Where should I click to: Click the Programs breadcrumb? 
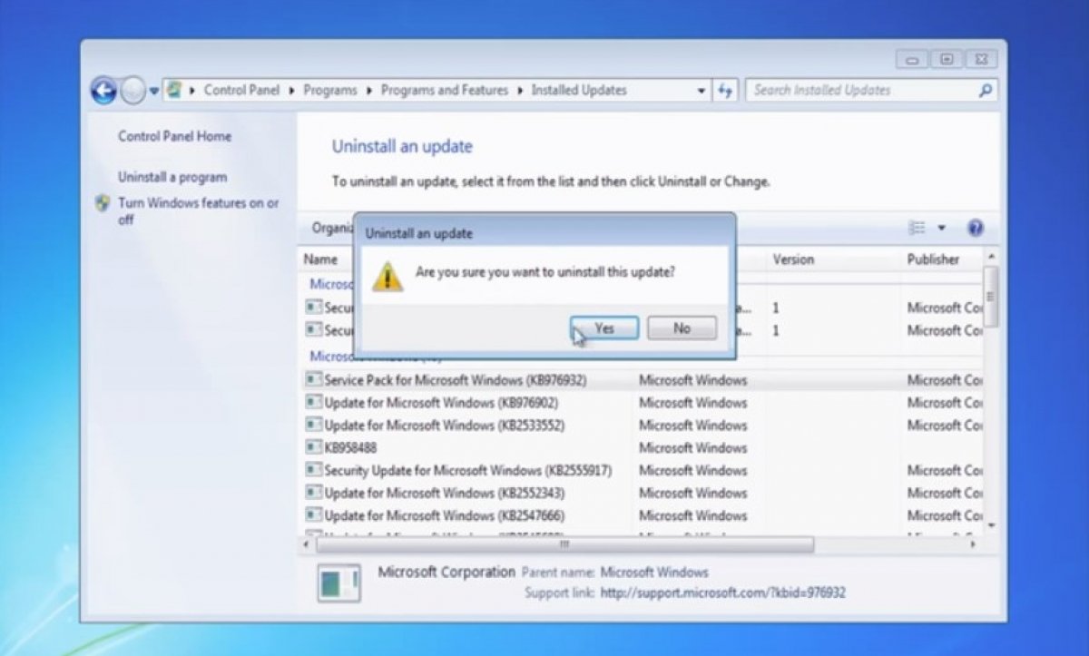tap(330, 90)
